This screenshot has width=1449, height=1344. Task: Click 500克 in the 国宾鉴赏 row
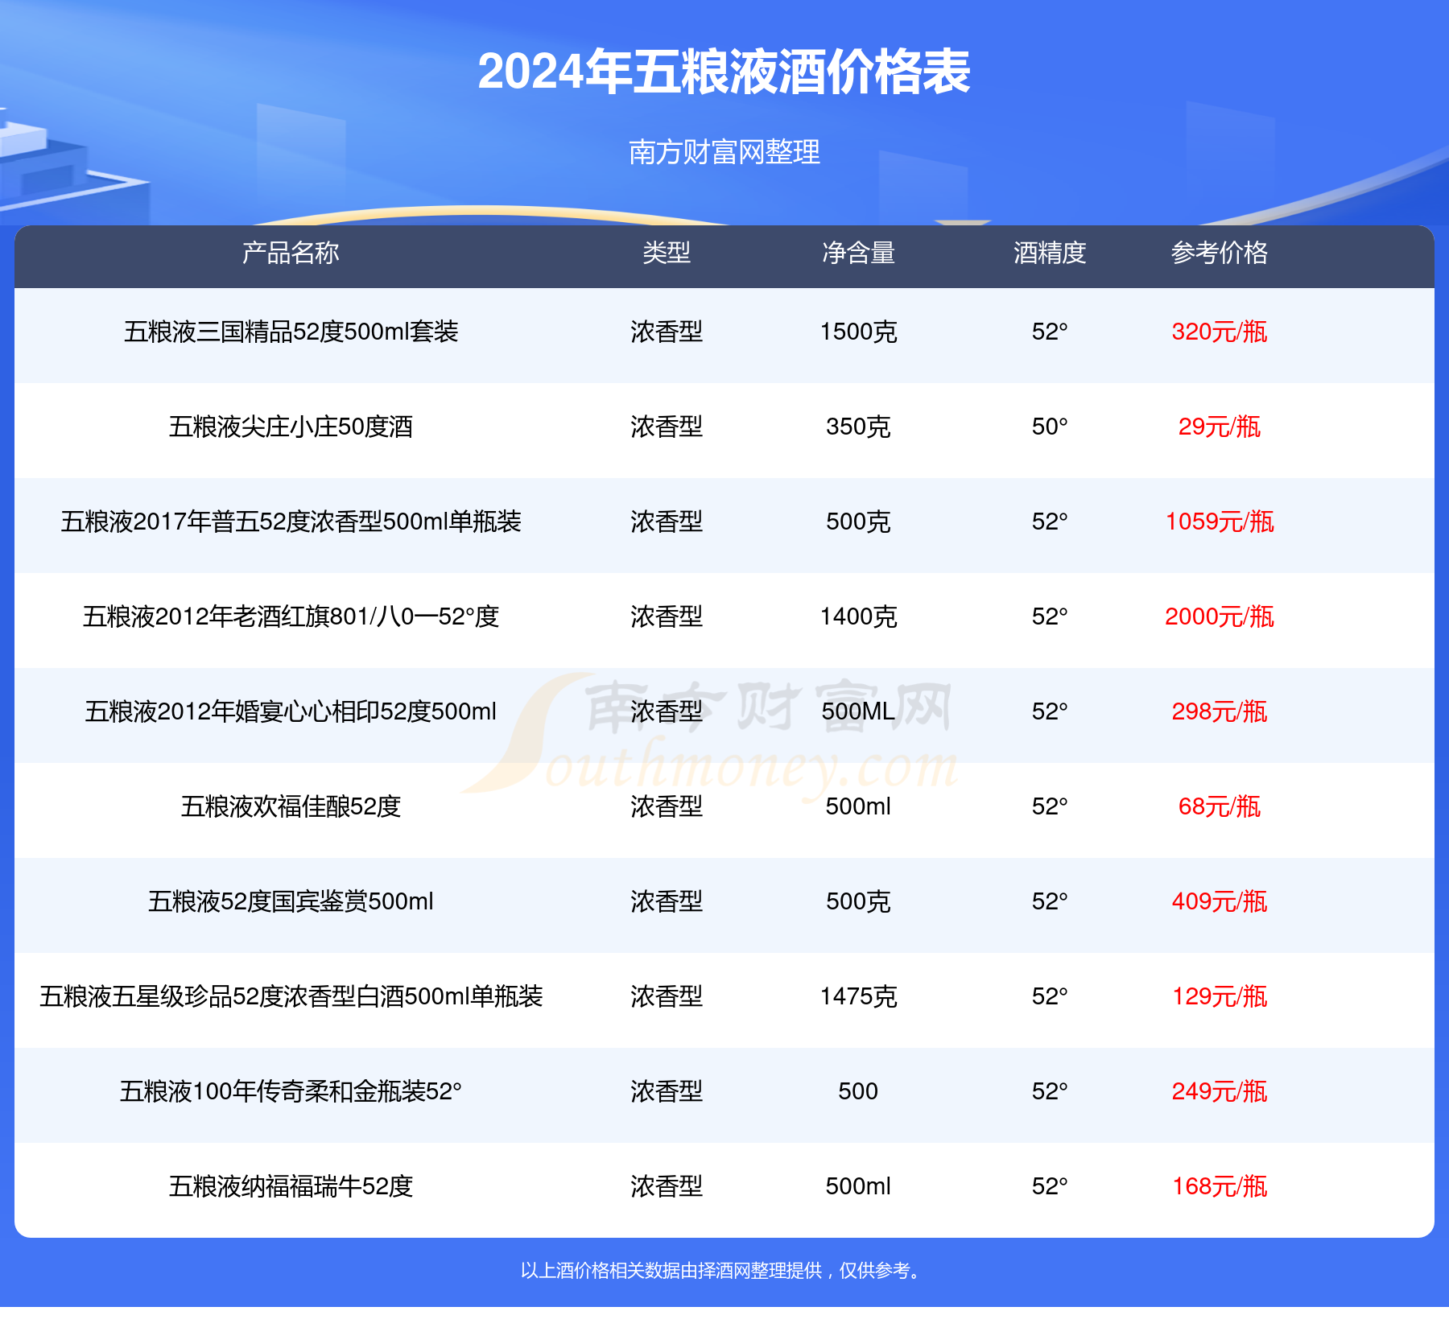point(858,901)
